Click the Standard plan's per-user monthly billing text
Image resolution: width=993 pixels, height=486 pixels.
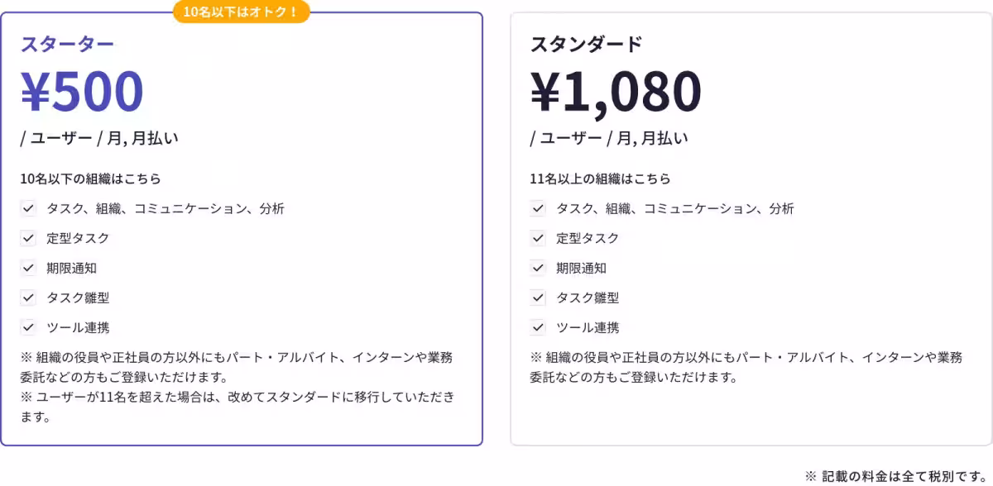(609, 138)
